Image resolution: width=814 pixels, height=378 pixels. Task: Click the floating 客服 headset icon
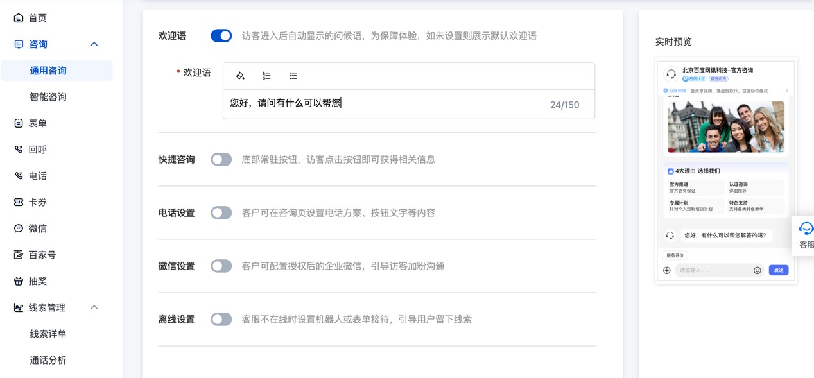point(805,229)
